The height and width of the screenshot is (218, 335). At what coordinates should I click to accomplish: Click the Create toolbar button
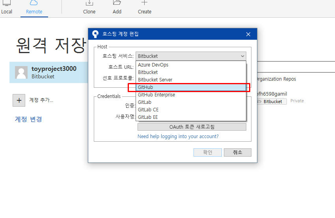[145, 8]
